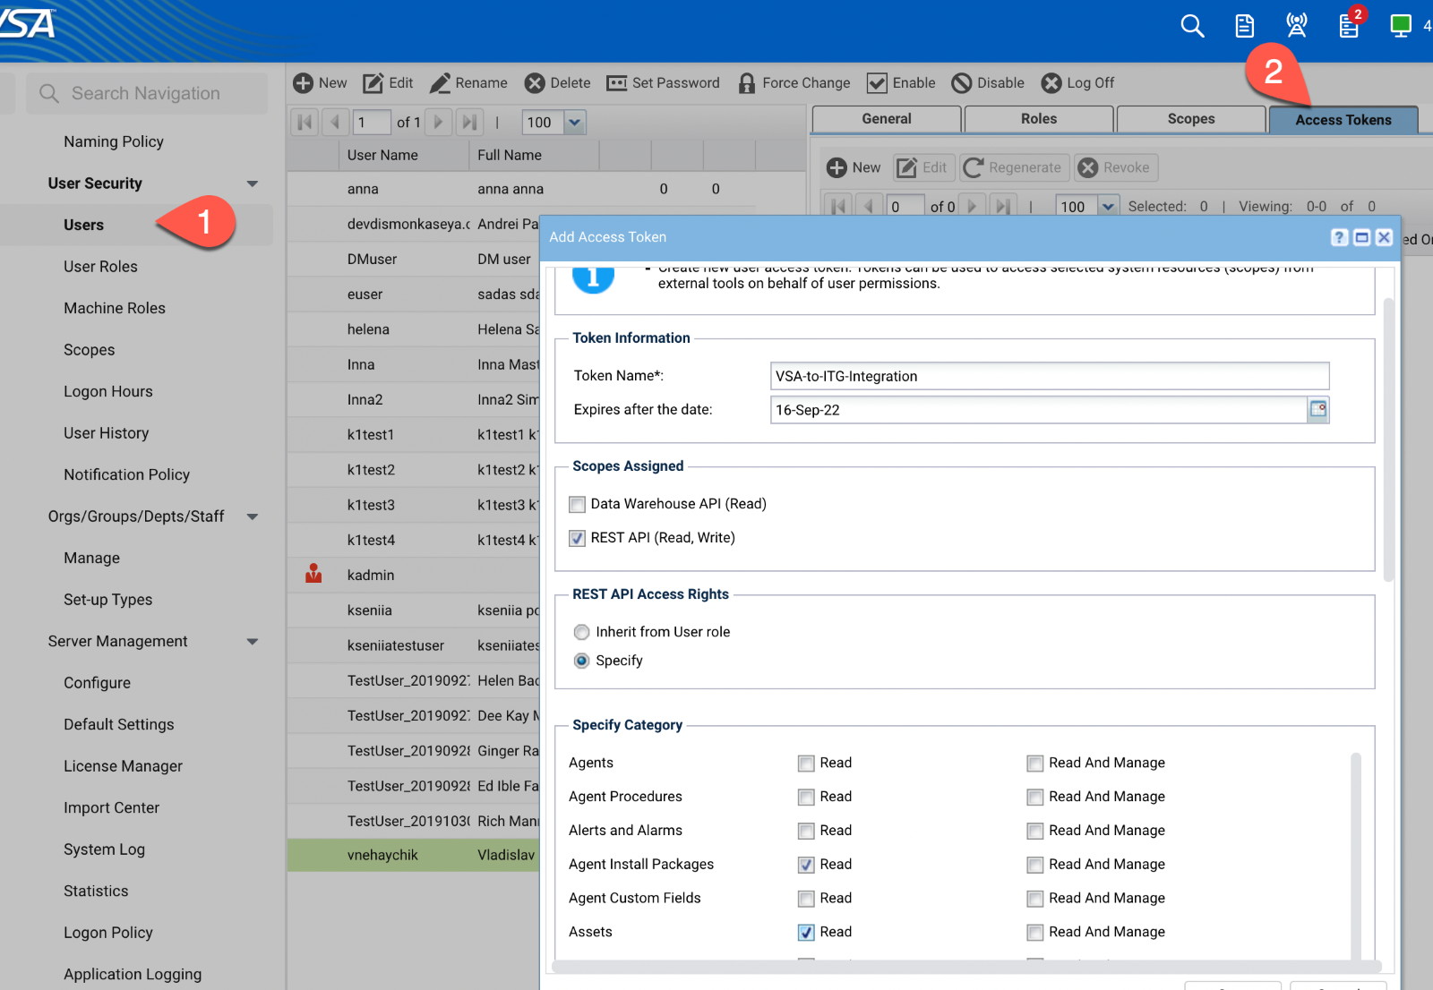The width and height of the screenshot is (1433, 990).
Task: Click the broadcast antenna icon in the header
Action: click(1296, 26)
